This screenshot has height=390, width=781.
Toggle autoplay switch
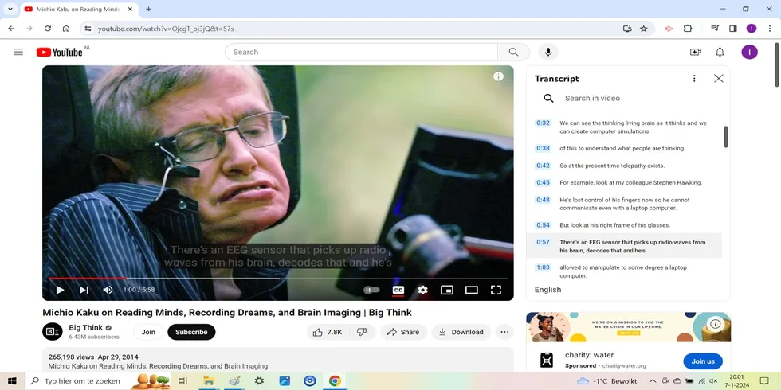(x=371, y=291)
